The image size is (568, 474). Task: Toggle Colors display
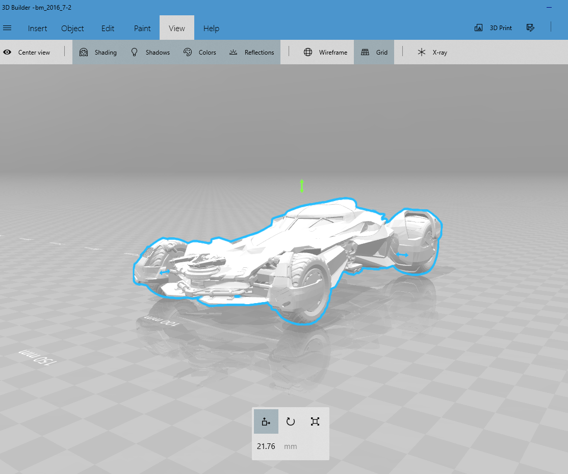point(199,52)
